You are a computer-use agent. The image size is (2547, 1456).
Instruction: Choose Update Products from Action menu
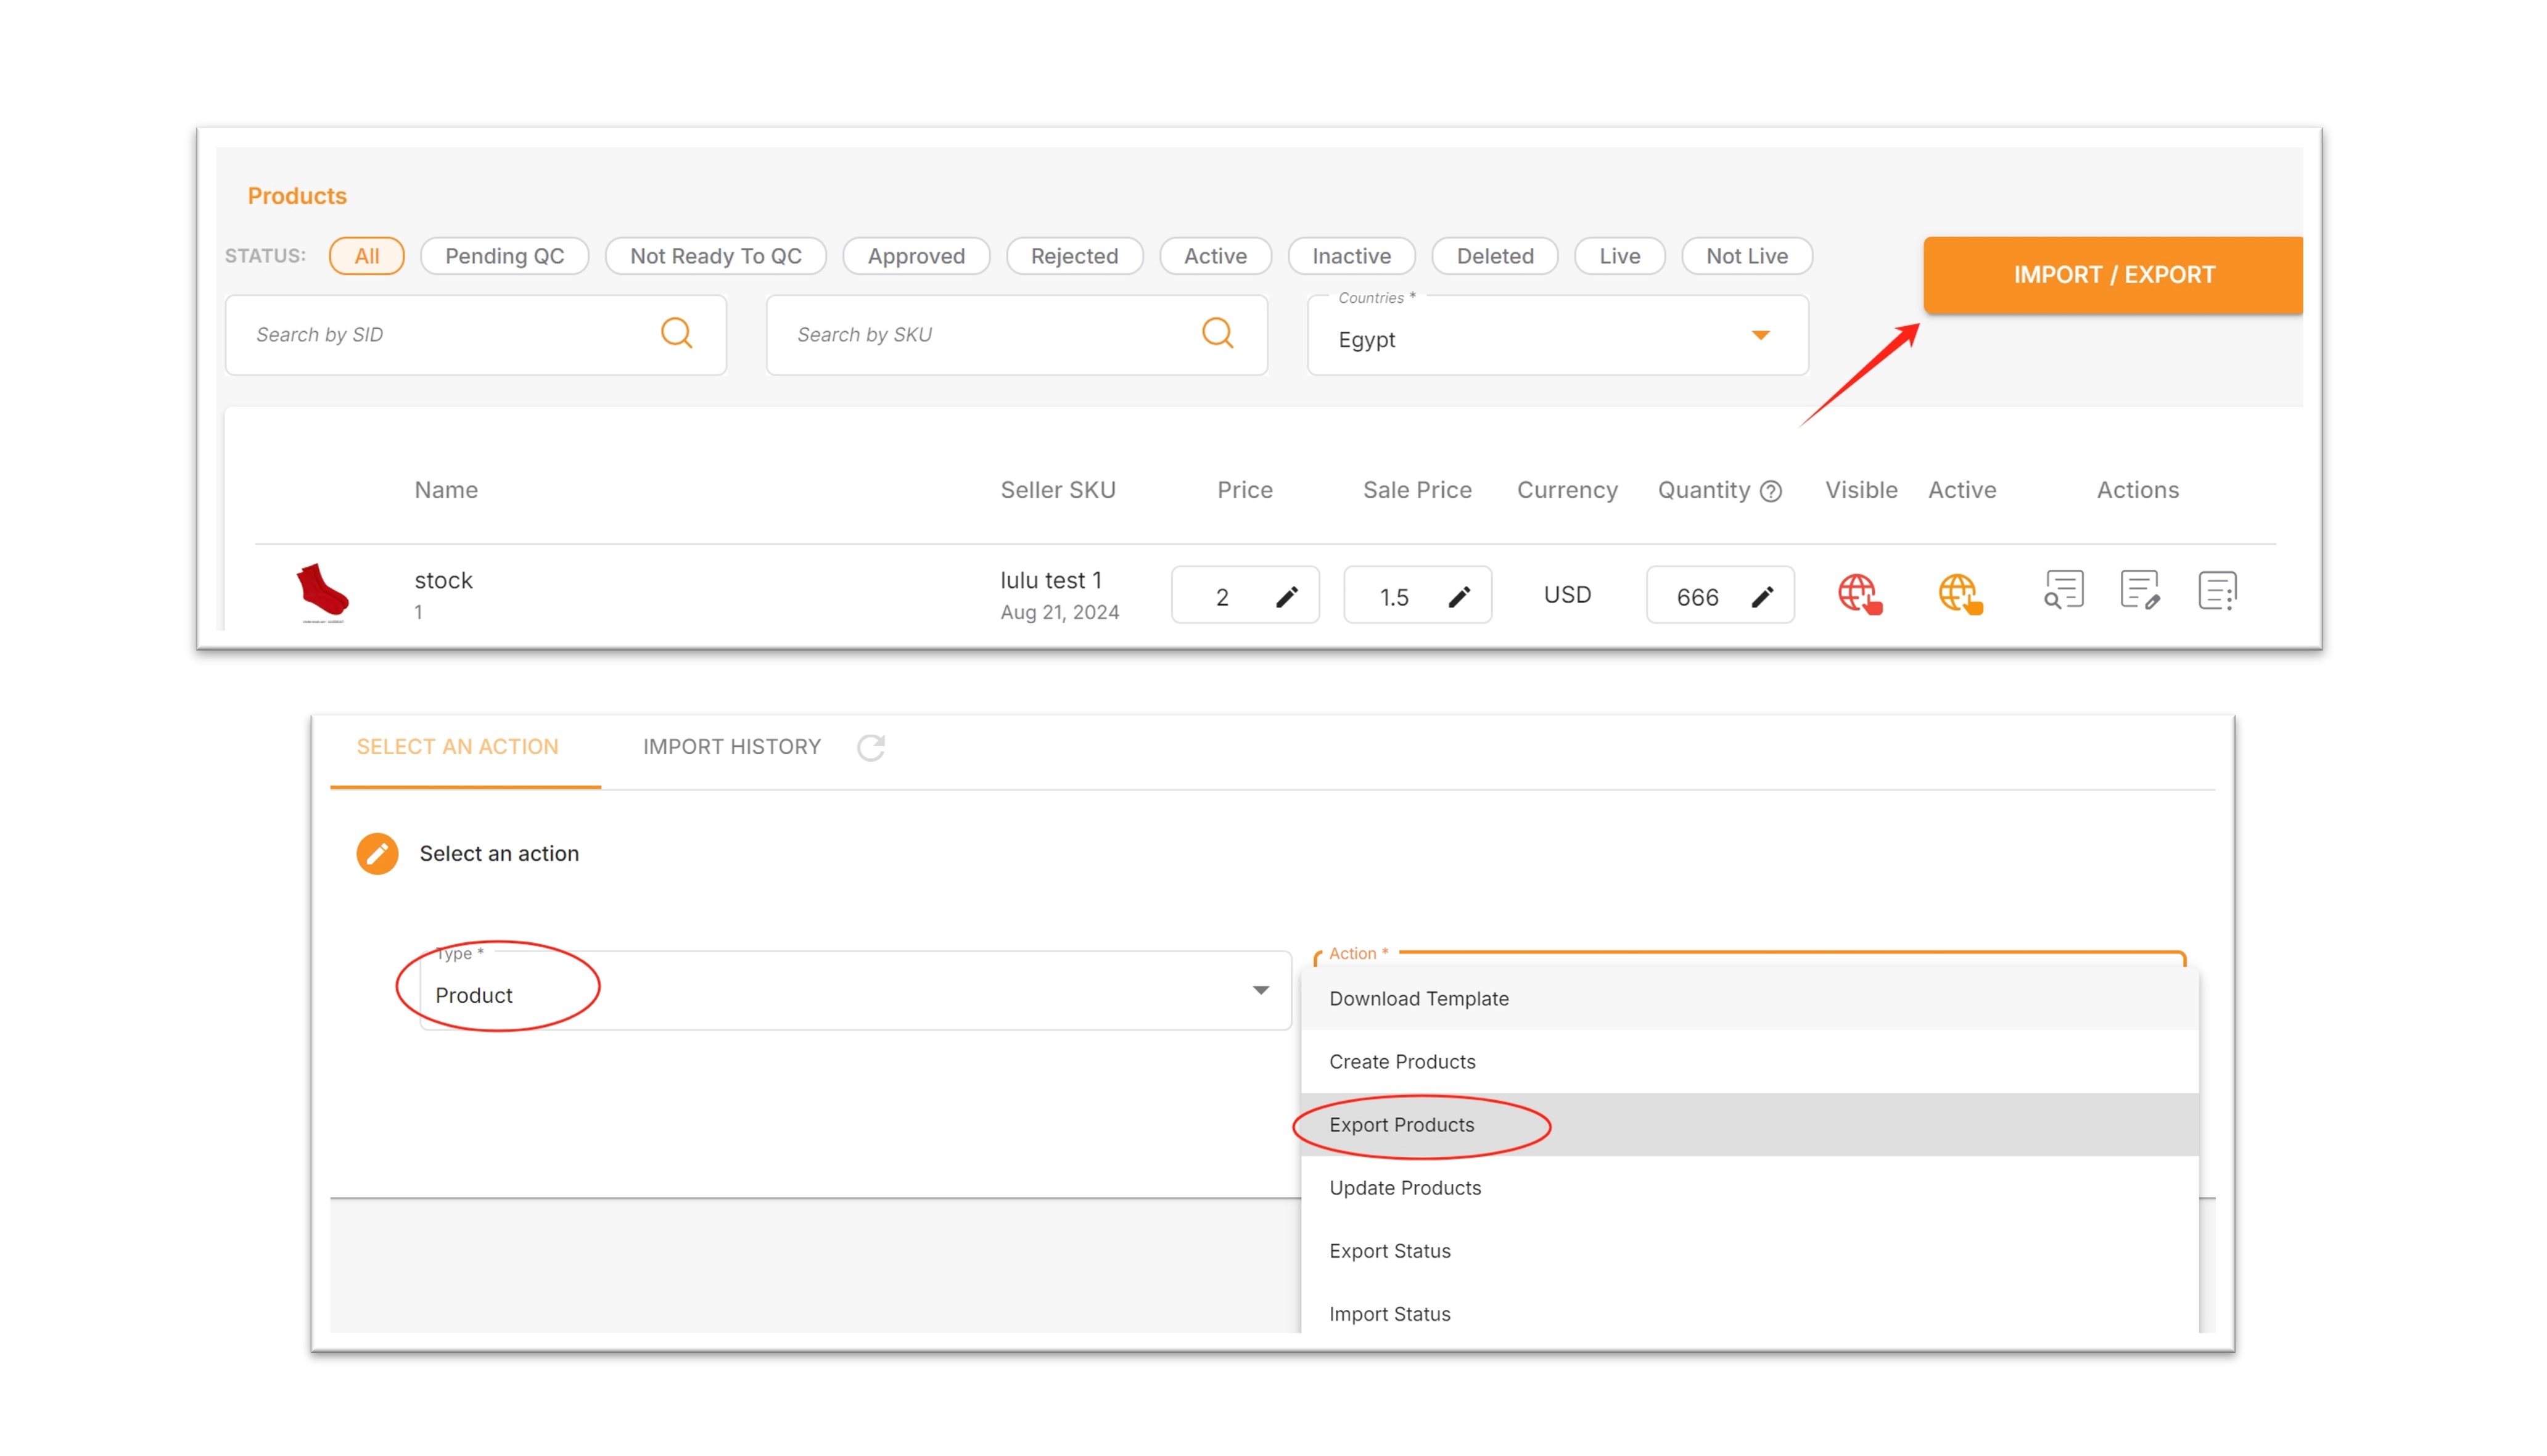click(1749, 1187)
